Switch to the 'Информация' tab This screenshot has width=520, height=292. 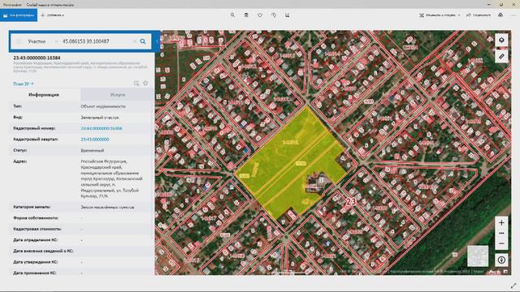44,95
